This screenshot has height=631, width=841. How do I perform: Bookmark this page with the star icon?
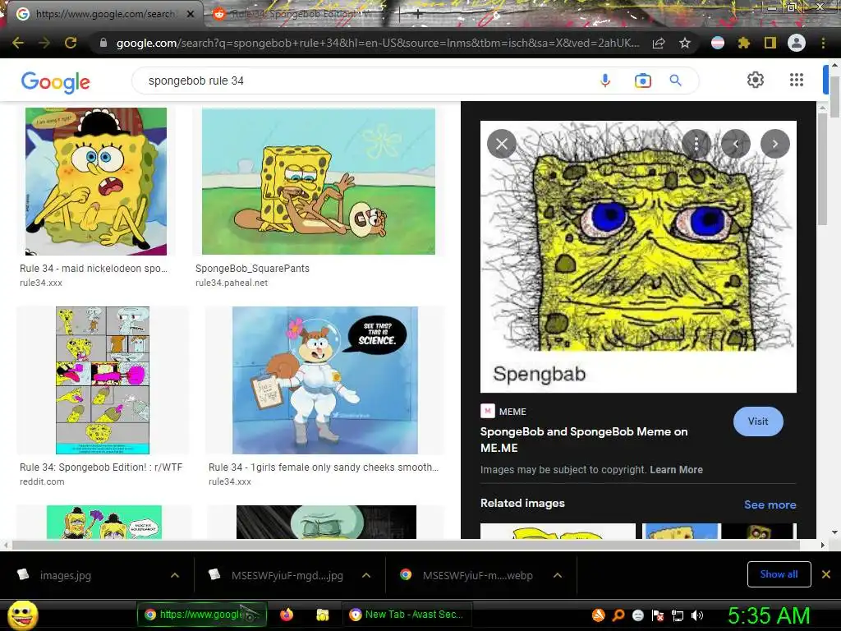(685, 43)
